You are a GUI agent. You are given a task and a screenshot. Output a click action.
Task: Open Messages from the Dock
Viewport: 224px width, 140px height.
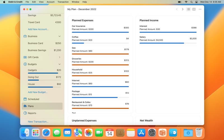(57, 132)
